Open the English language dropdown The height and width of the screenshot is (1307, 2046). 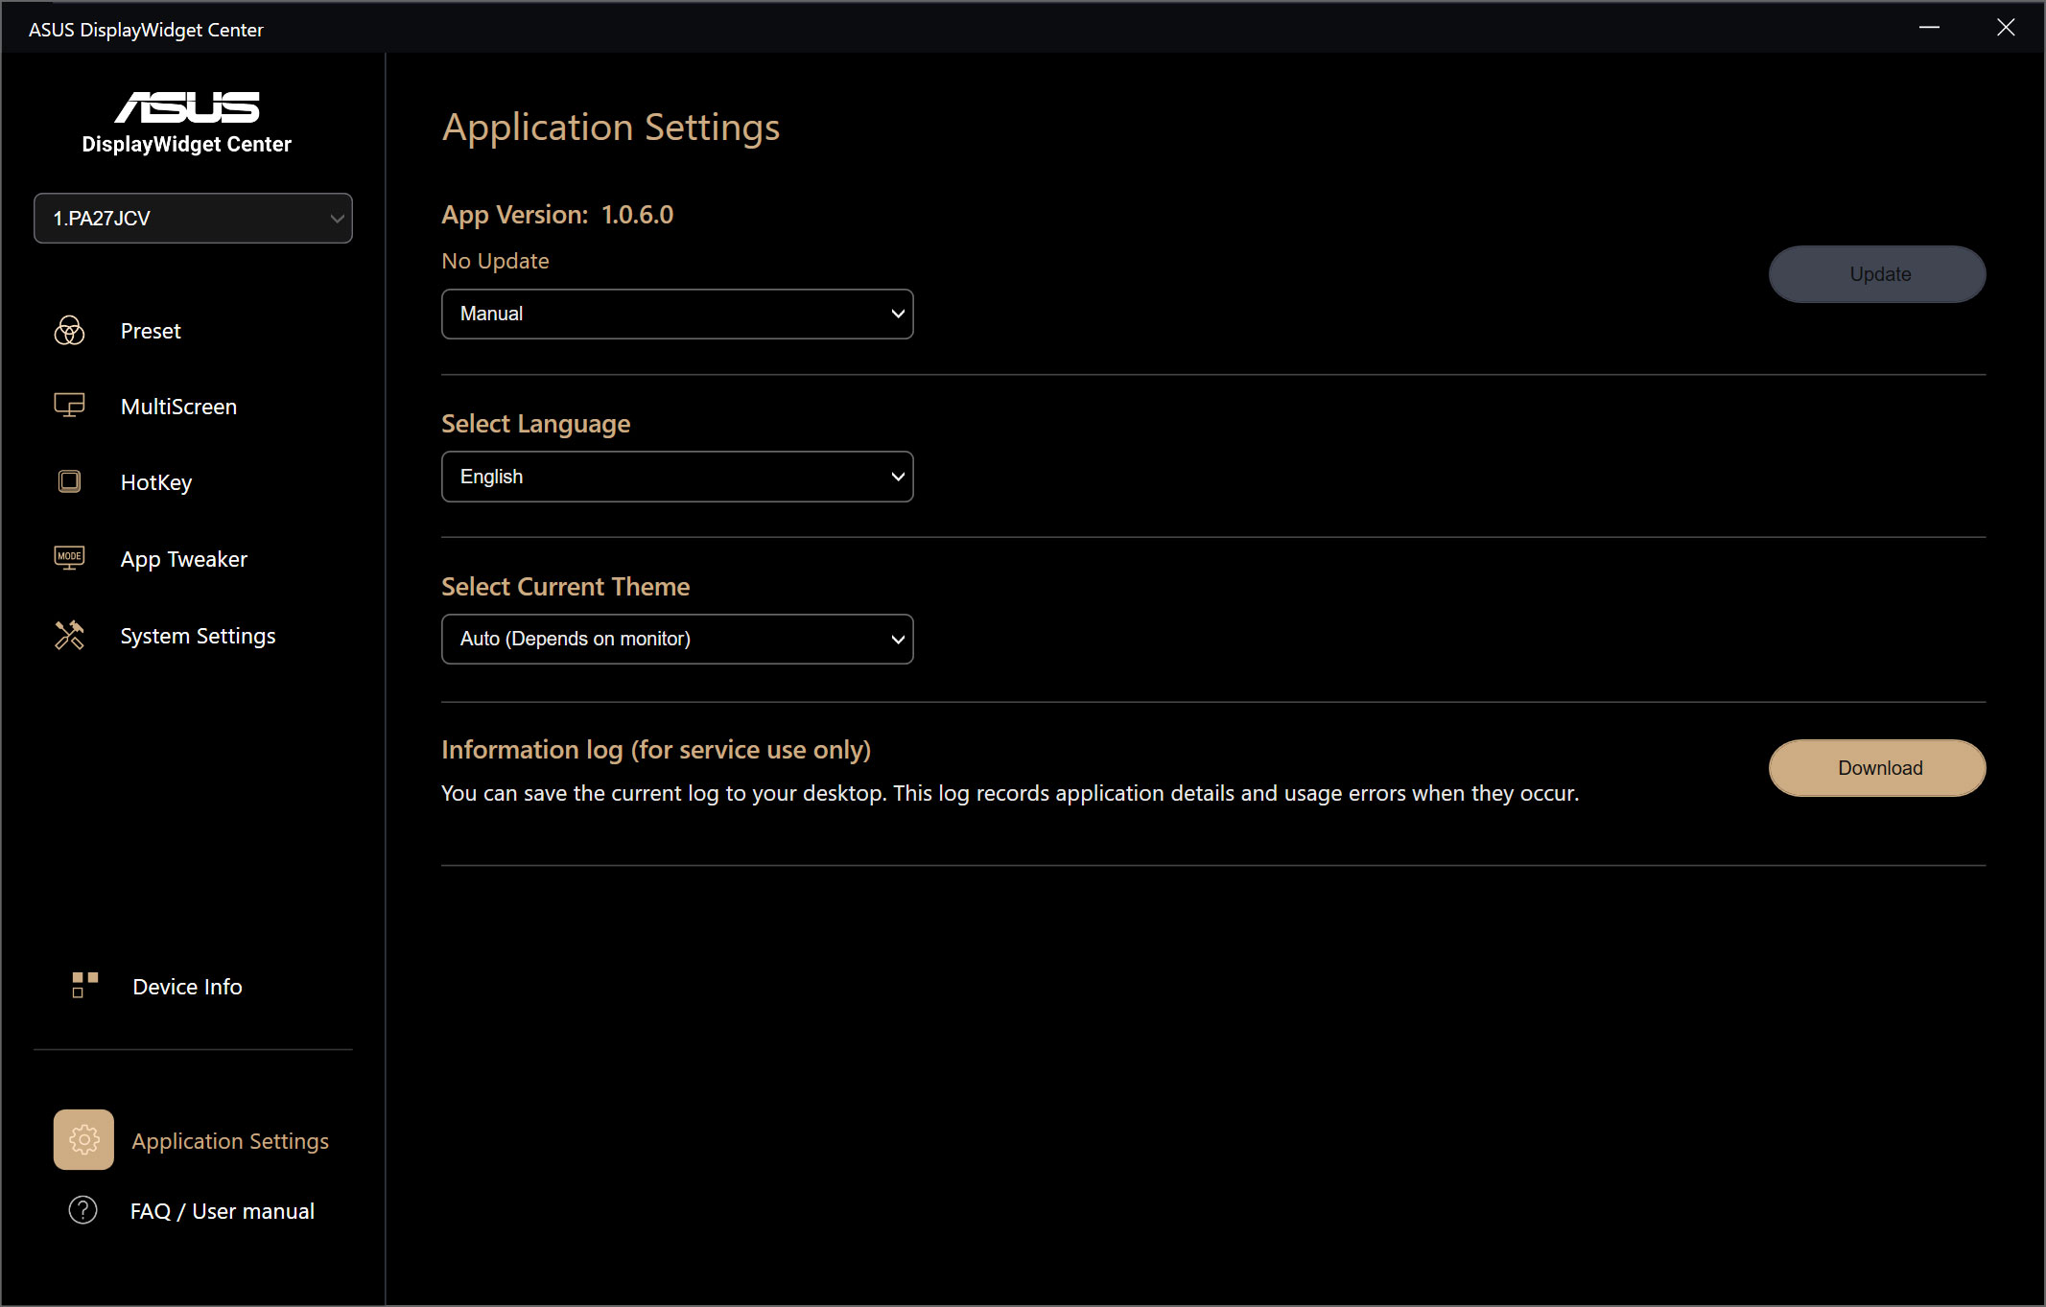[x=677, y=477]
